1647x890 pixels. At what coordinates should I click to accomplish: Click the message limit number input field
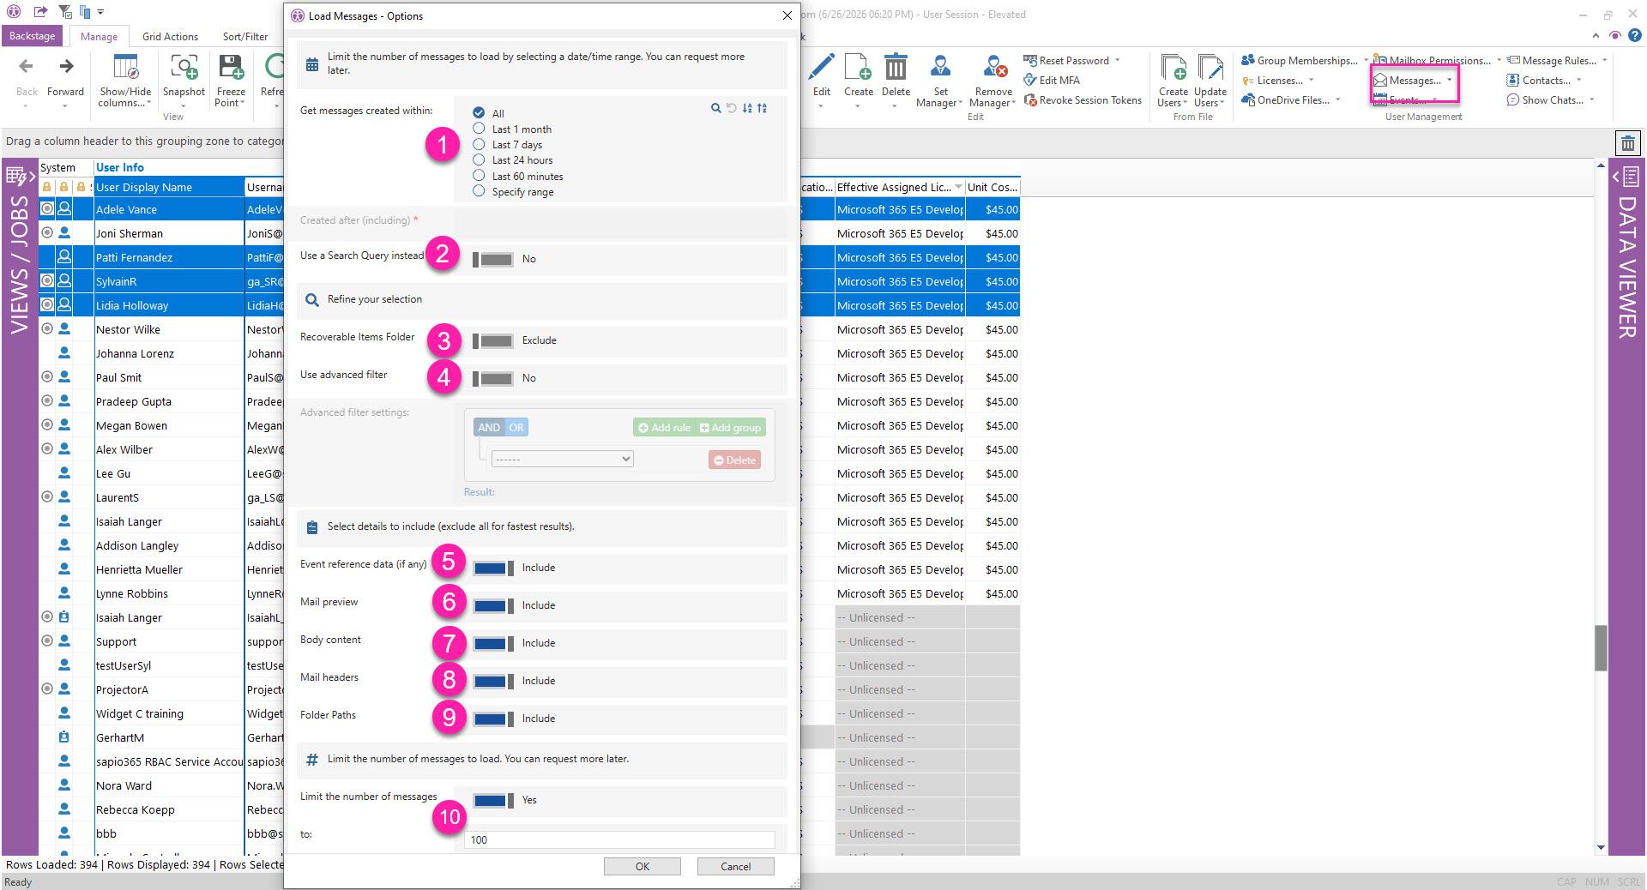click(620, 840)
